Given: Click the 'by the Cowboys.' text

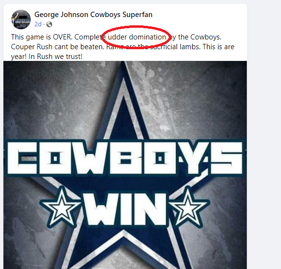Looking at the screenshot, I should [195, 37].
